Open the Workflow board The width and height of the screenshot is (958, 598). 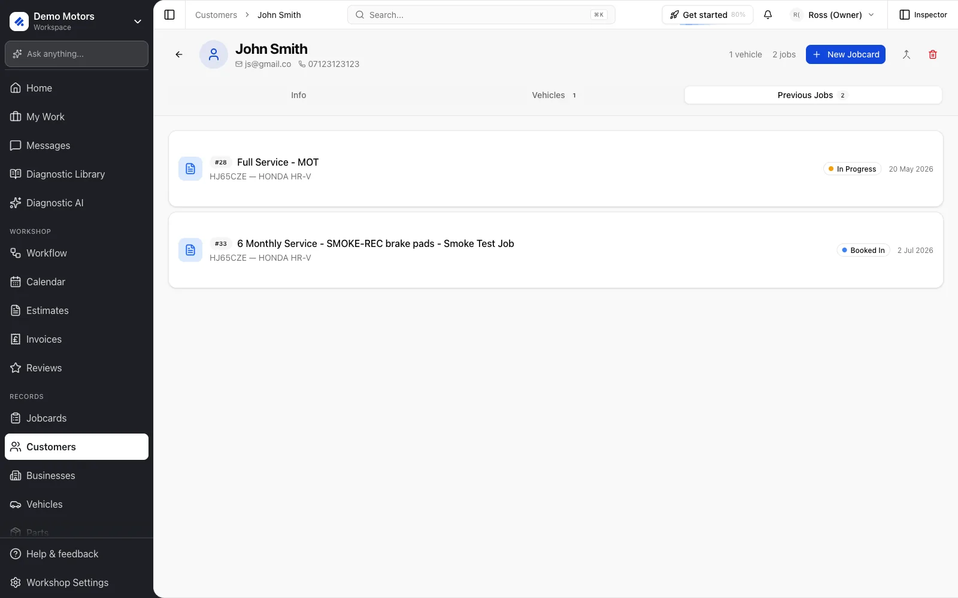77,253
